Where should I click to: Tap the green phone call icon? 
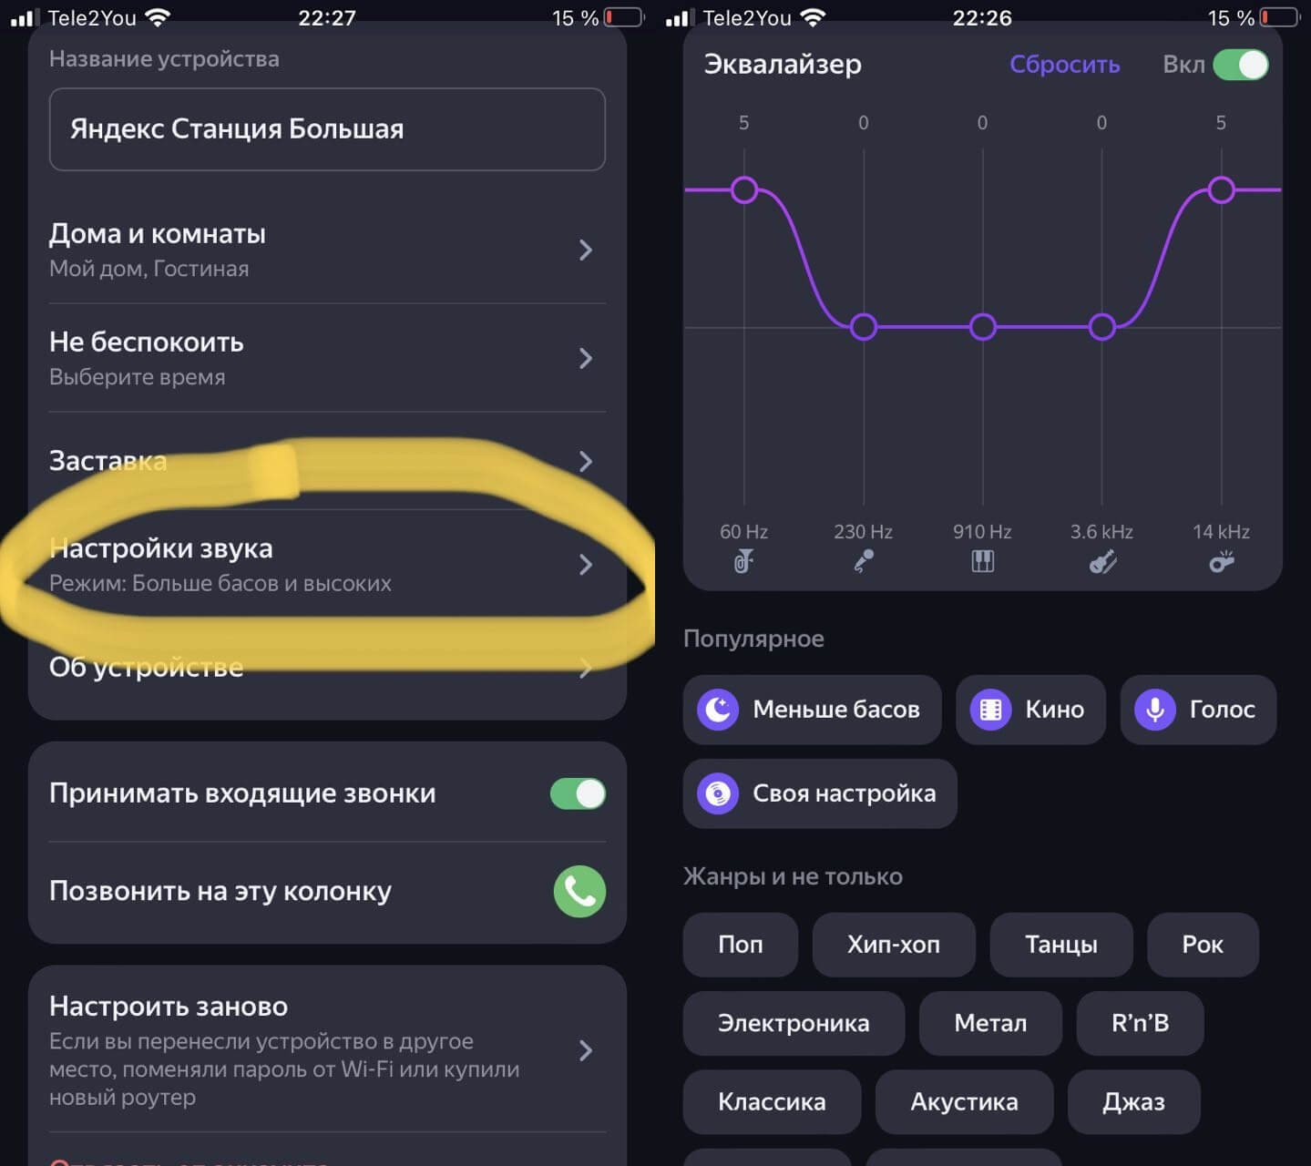click(579, 891)
